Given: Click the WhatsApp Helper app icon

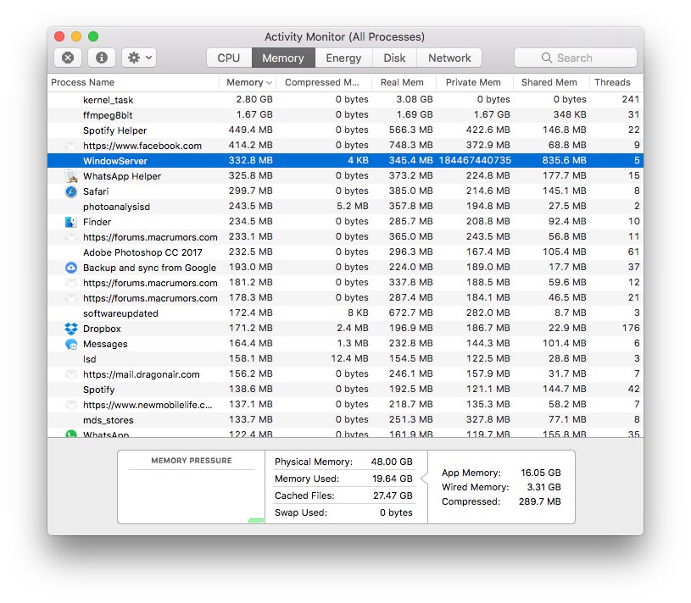Looking at the screenshot, I should click(x=71, y=176).
